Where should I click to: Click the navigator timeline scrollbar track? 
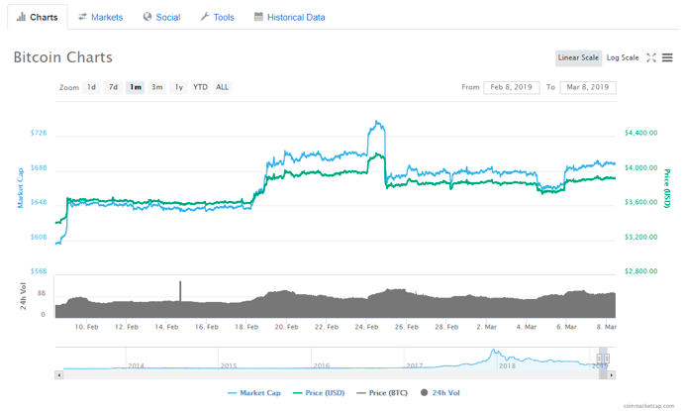point(331,374)
